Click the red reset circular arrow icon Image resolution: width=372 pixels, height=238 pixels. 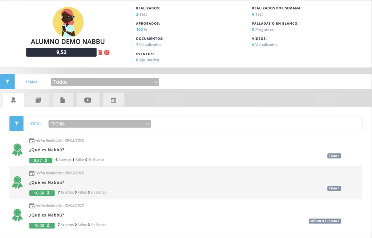coord(107,53)
